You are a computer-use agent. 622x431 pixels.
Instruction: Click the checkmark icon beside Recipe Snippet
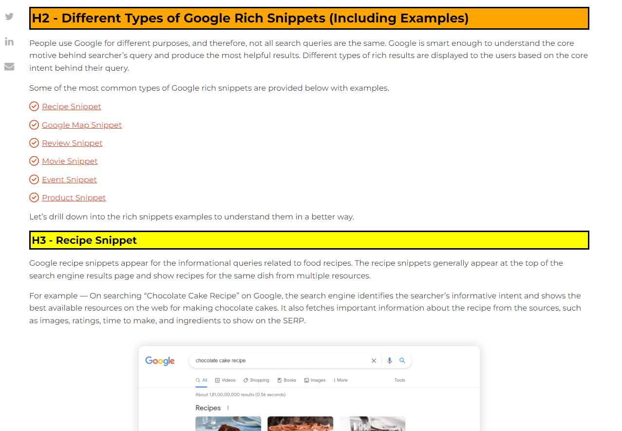coord(34,106)
